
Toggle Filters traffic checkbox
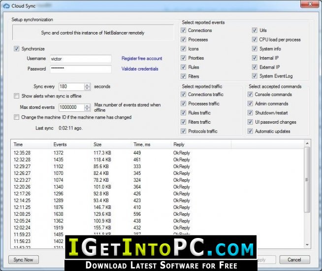click(183, 122)
